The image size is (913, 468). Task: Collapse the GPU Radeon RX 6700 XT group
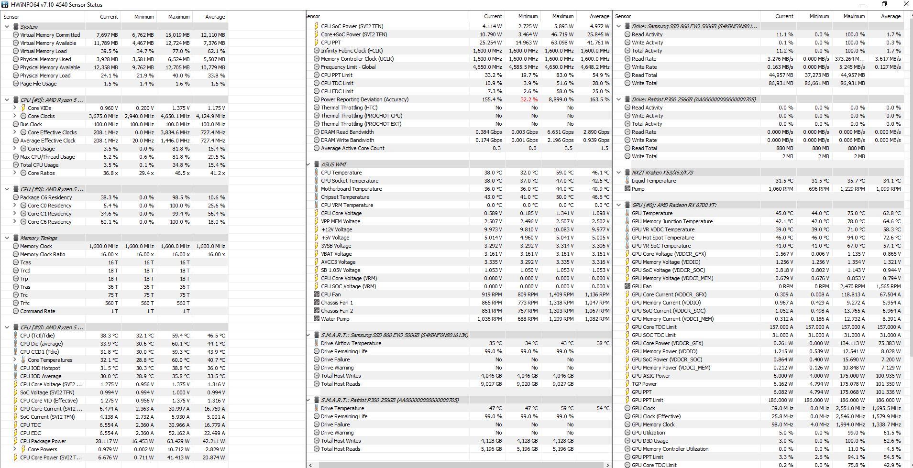[x=619, y=205]
